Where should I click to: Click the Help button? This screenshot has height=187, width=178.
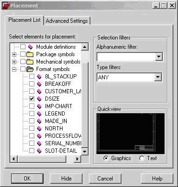tap(157, 179)
